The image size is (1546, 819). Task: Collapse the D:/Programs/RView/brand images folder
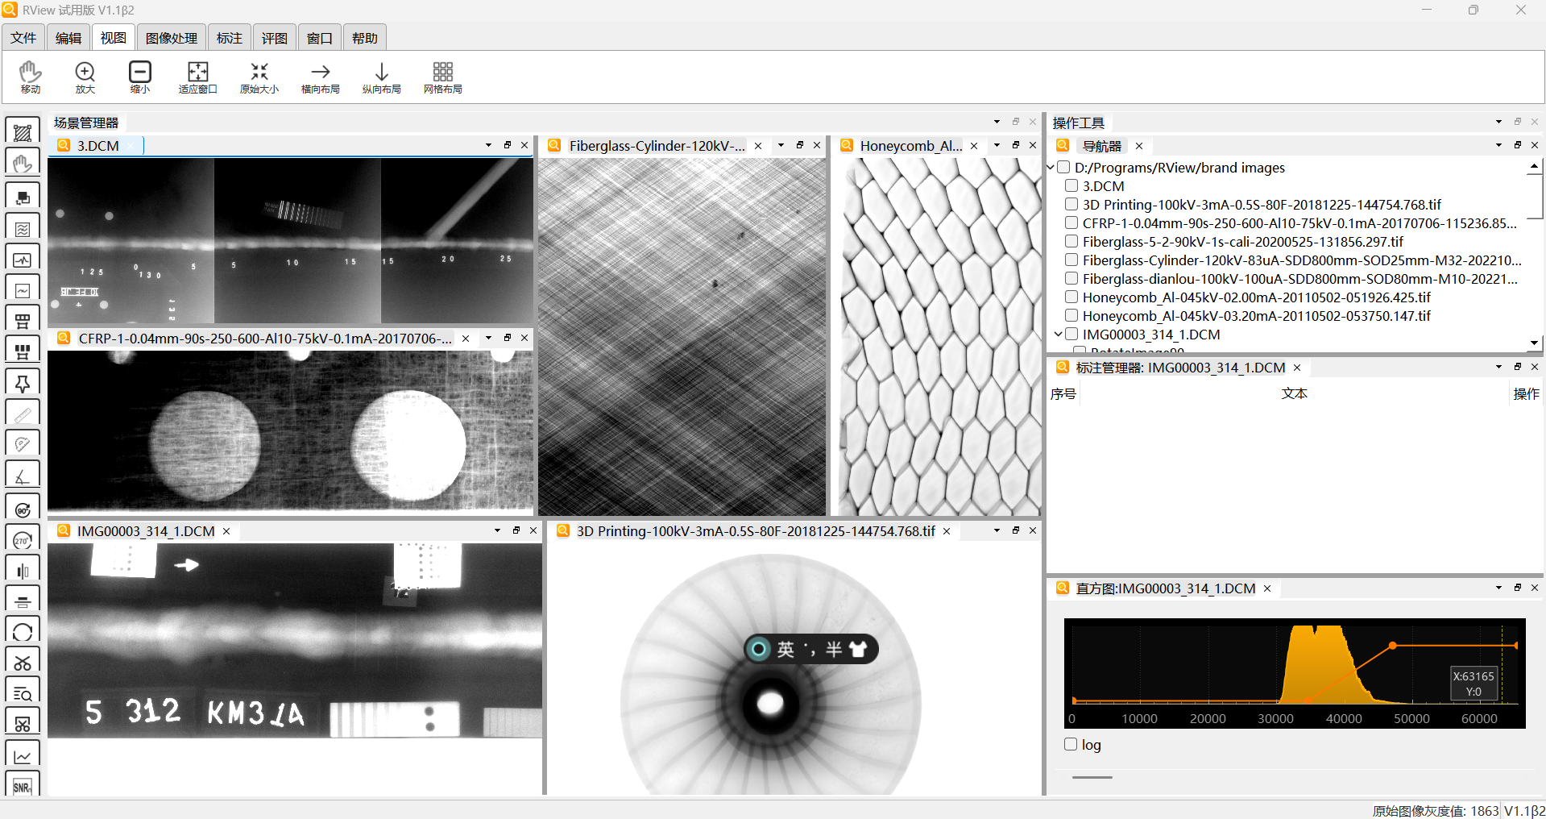(x=1051, y=168)
